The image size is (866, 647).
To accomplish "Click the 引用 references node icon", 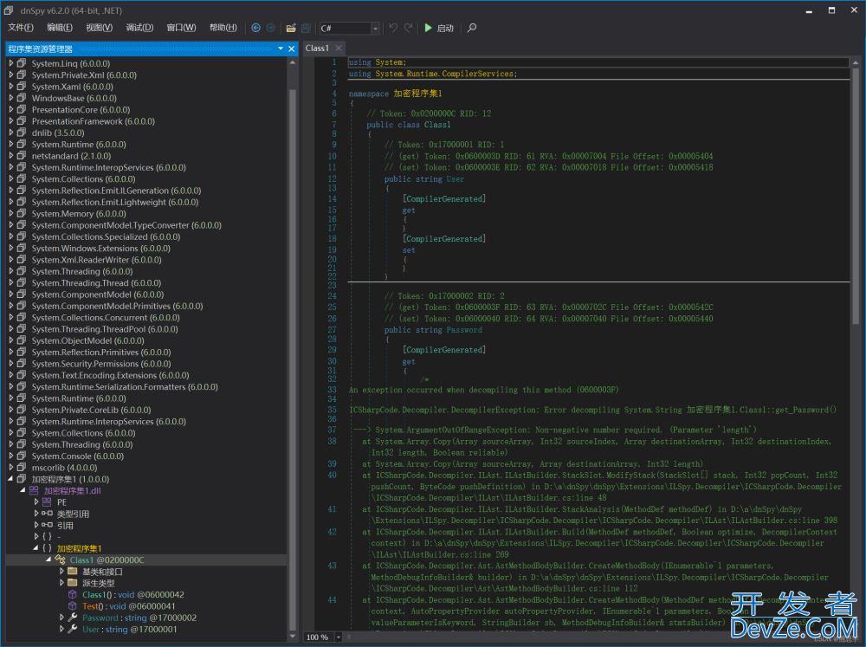I will tap(47, 526).
